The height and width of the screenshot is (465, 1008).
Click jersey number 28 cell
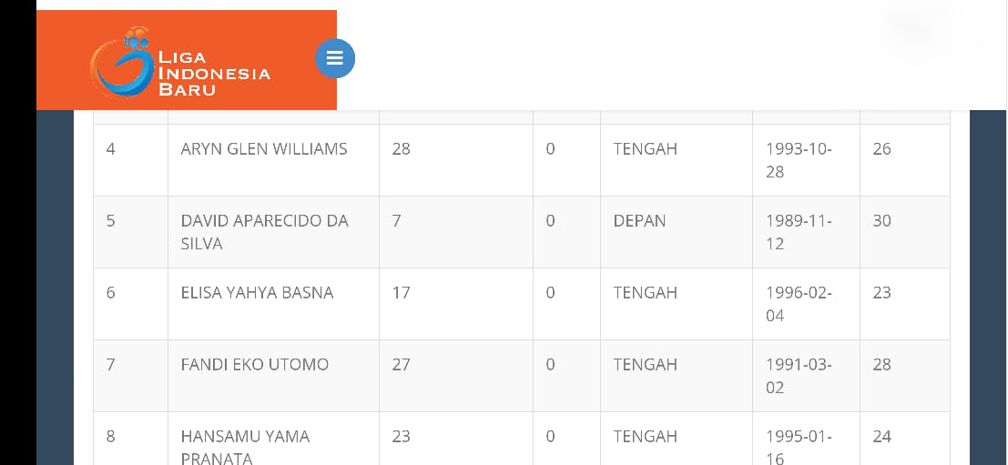tap(456, 160)
